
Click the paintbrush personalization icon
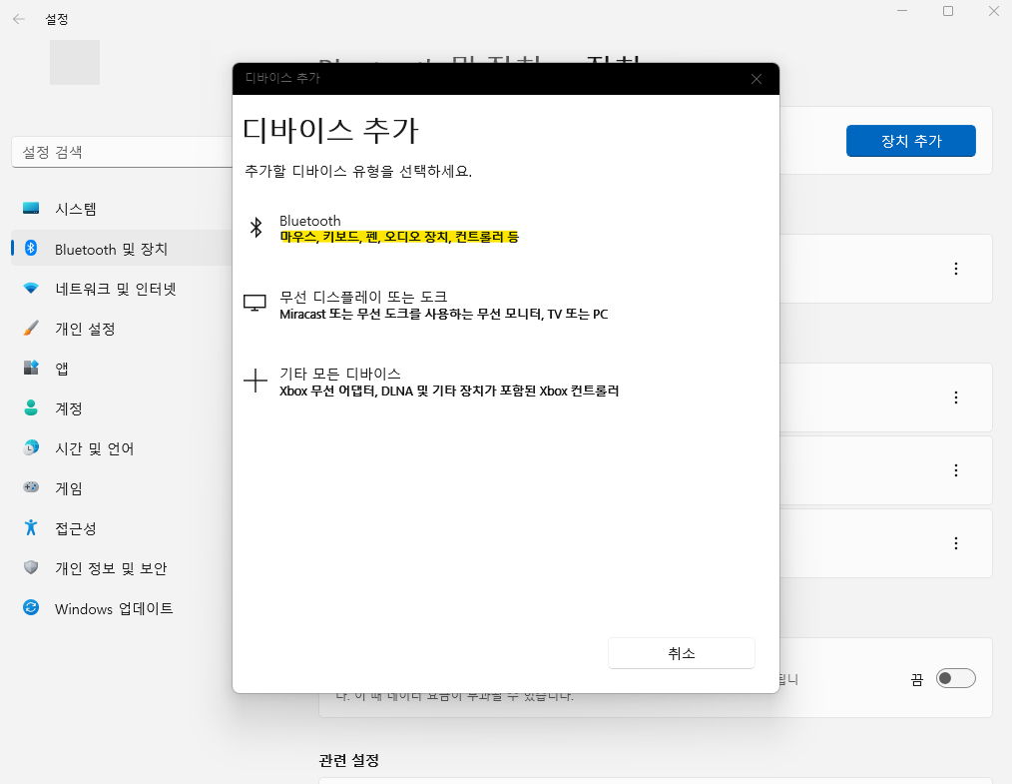coord(31,328)
